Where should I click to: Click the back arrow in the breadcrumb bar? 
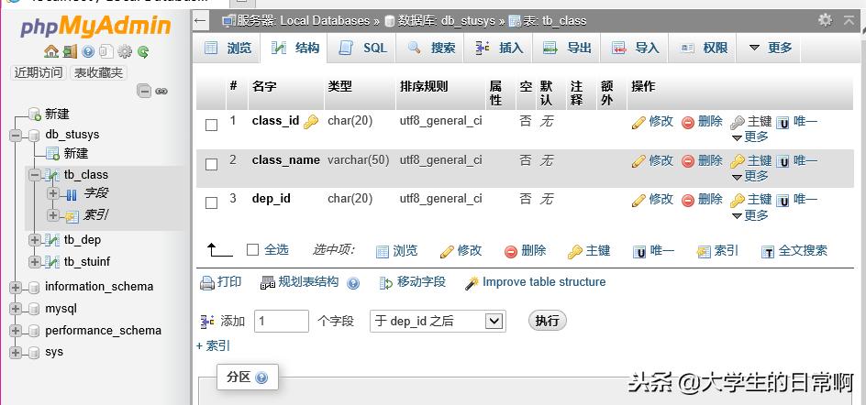(x=200, y=21)
